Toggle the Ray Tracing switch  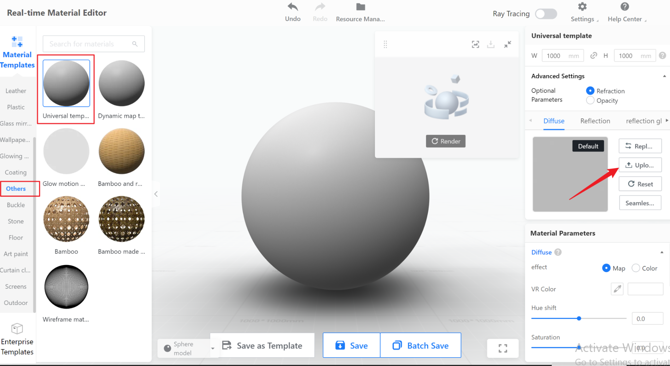coord(546,14)
